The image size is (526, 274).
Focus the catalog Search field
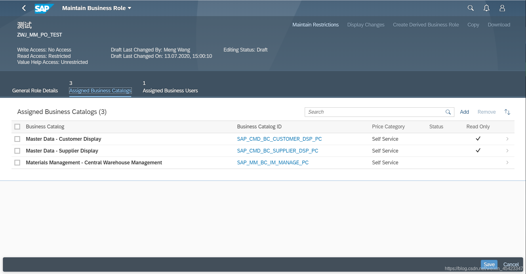pos(379,112)
